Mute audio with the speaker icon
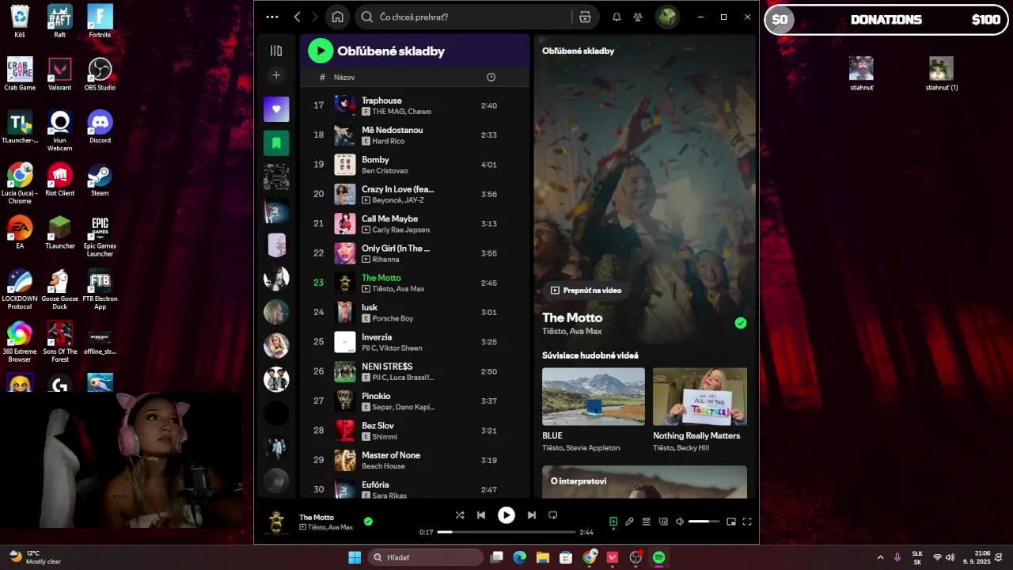This screenshot has height=570, width=1013. pos(680,522)
